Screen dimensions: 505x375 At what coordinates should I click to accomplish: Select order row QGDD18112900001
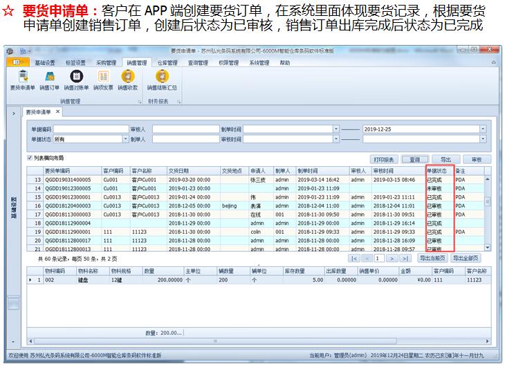click(256, 232)
